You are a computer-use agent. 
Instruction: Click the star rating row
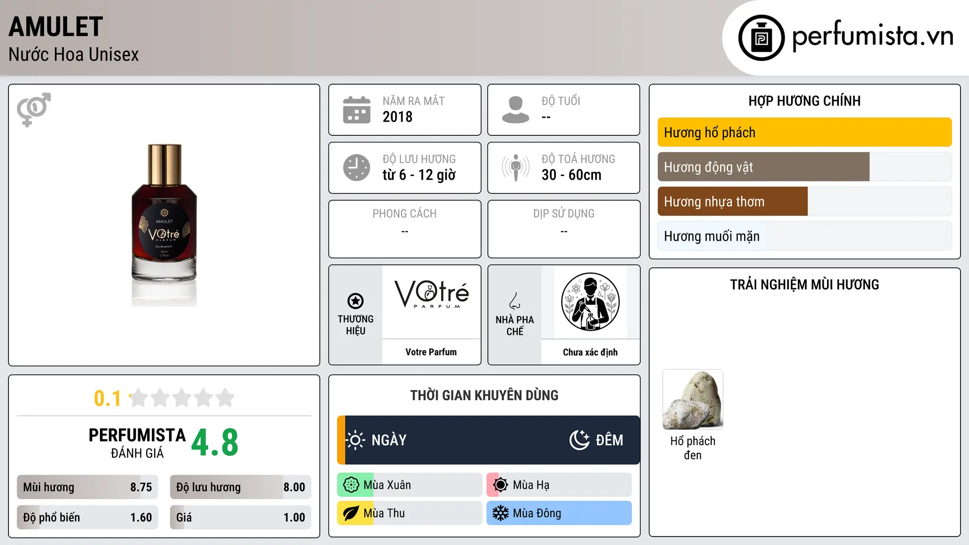tap(182, 398)
